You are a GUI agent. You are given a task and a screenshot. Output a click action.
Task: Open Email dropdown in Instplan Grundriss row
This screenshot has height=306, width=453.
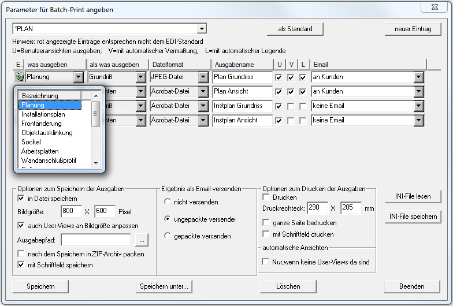pyautogui.click(x=418, y=106)
